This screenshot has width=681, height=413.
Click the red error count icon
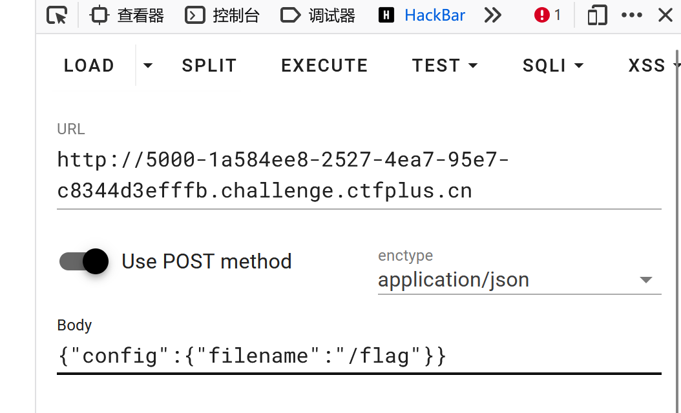pos(547,15)
